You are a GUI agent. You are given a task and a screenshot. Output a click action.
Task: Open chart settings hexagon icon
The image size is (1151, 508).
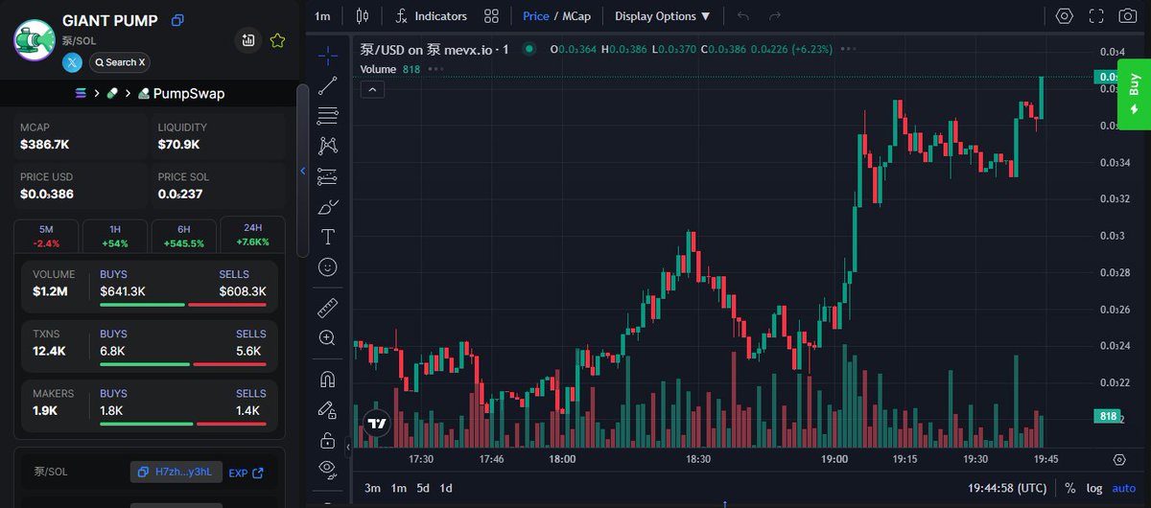(x=1064, y=16)
